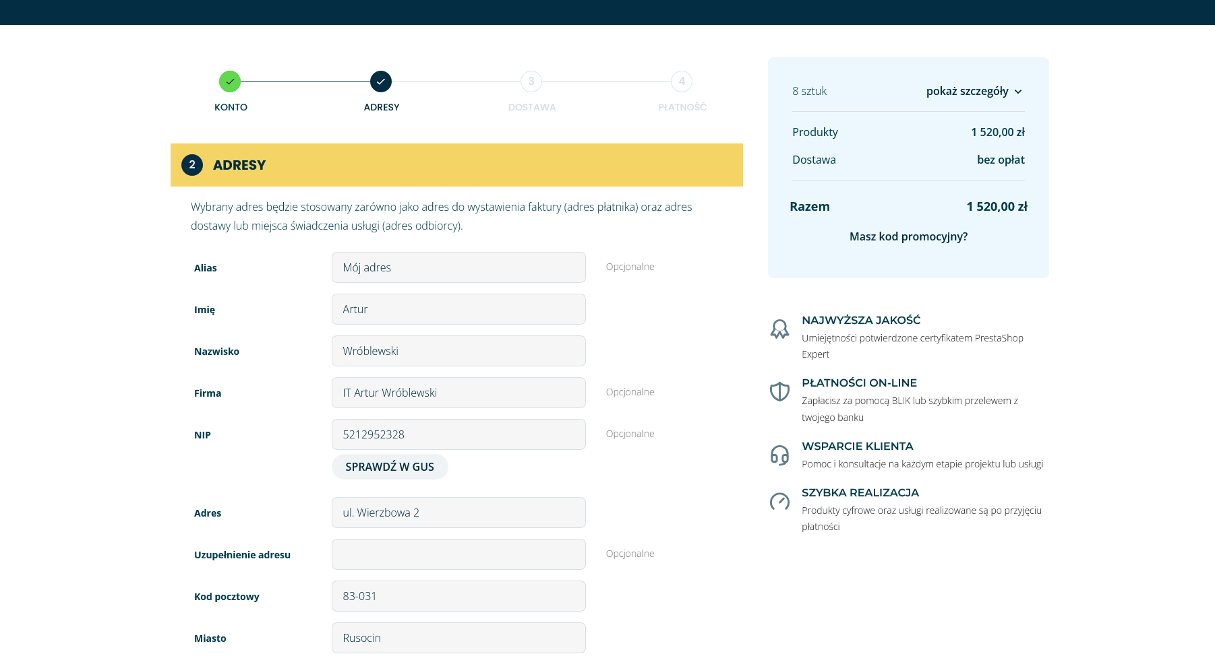Click the fast realization speedometer icon
Screen dimensions: 1215x656
[x=779, y=502]
